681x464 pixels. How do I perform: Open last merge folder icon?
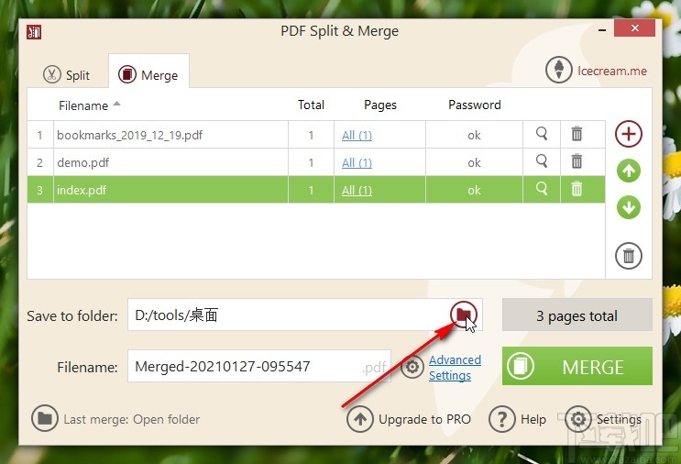tap(45, 418)
